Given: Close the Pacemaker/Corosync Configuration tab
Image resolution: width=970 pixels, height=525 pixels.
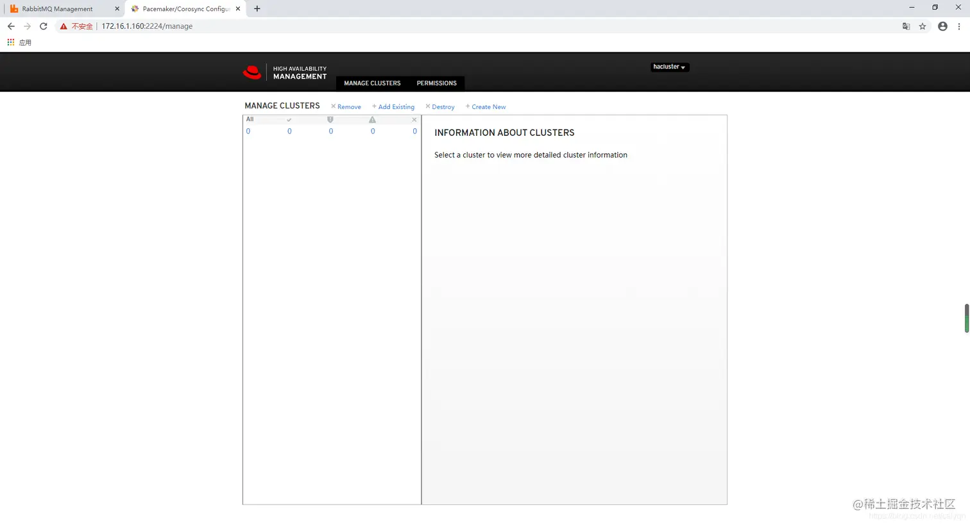Looking at the screenshot, I should point(238,9).
